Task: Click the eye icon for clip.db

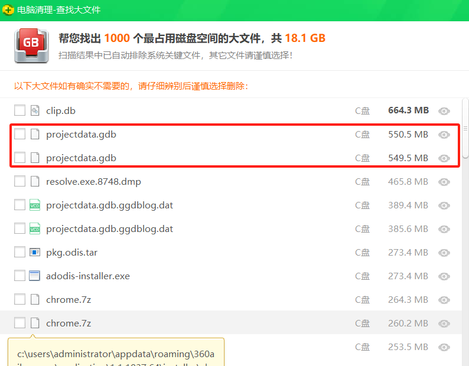Action: (444, 111)
